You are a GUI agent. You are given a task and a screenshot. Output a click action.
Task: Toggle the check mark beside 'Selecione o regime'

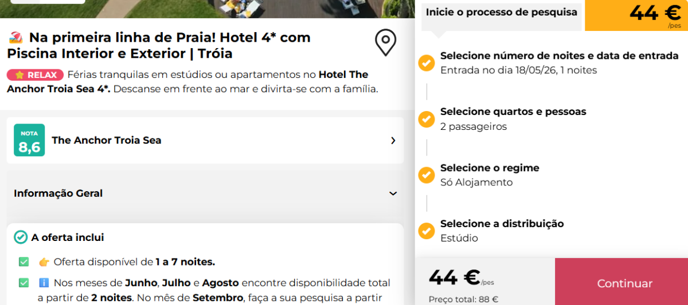click(427, 175)
